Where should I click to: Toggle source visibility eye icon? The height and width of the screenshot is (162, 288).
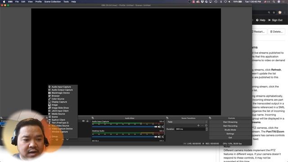tap(83, 121)
